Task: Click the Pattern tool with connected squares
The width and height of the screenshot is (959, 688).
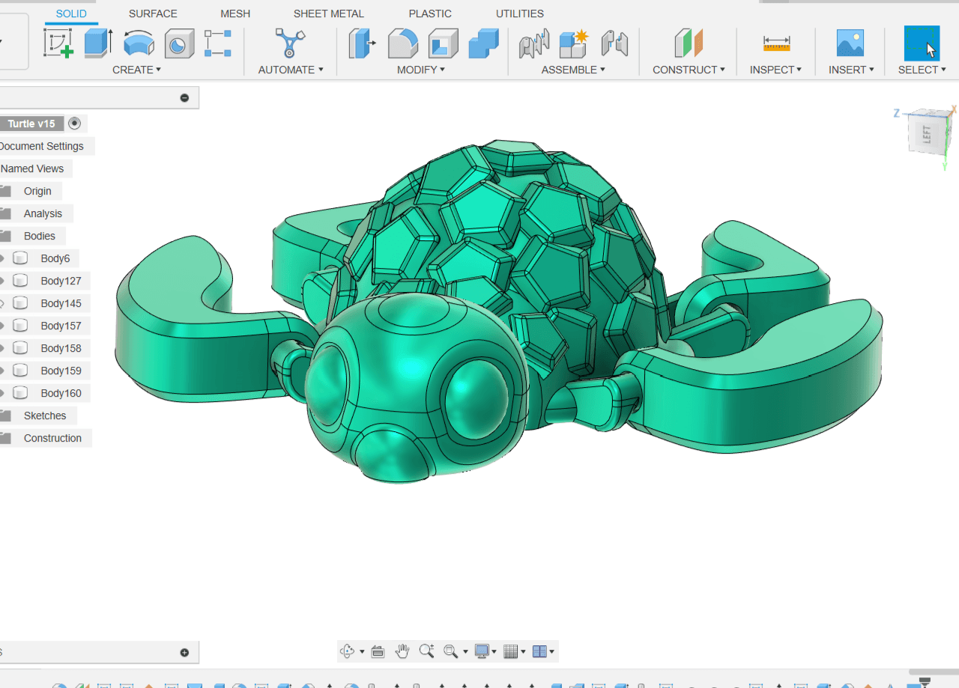Action: coord(218,43)
